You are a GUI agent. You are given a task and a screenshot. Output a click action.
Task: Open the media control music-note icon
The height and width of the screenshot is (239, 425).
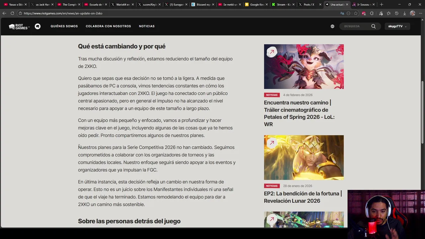(381, 13)
